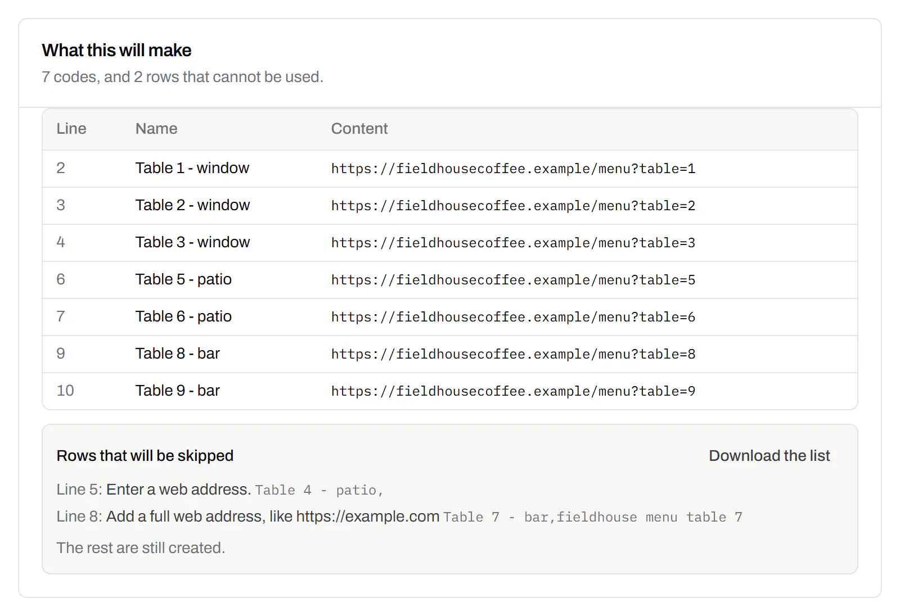The image size is (900, 616).
Task: Click line number 10 in the table
Action: (65, 391)
